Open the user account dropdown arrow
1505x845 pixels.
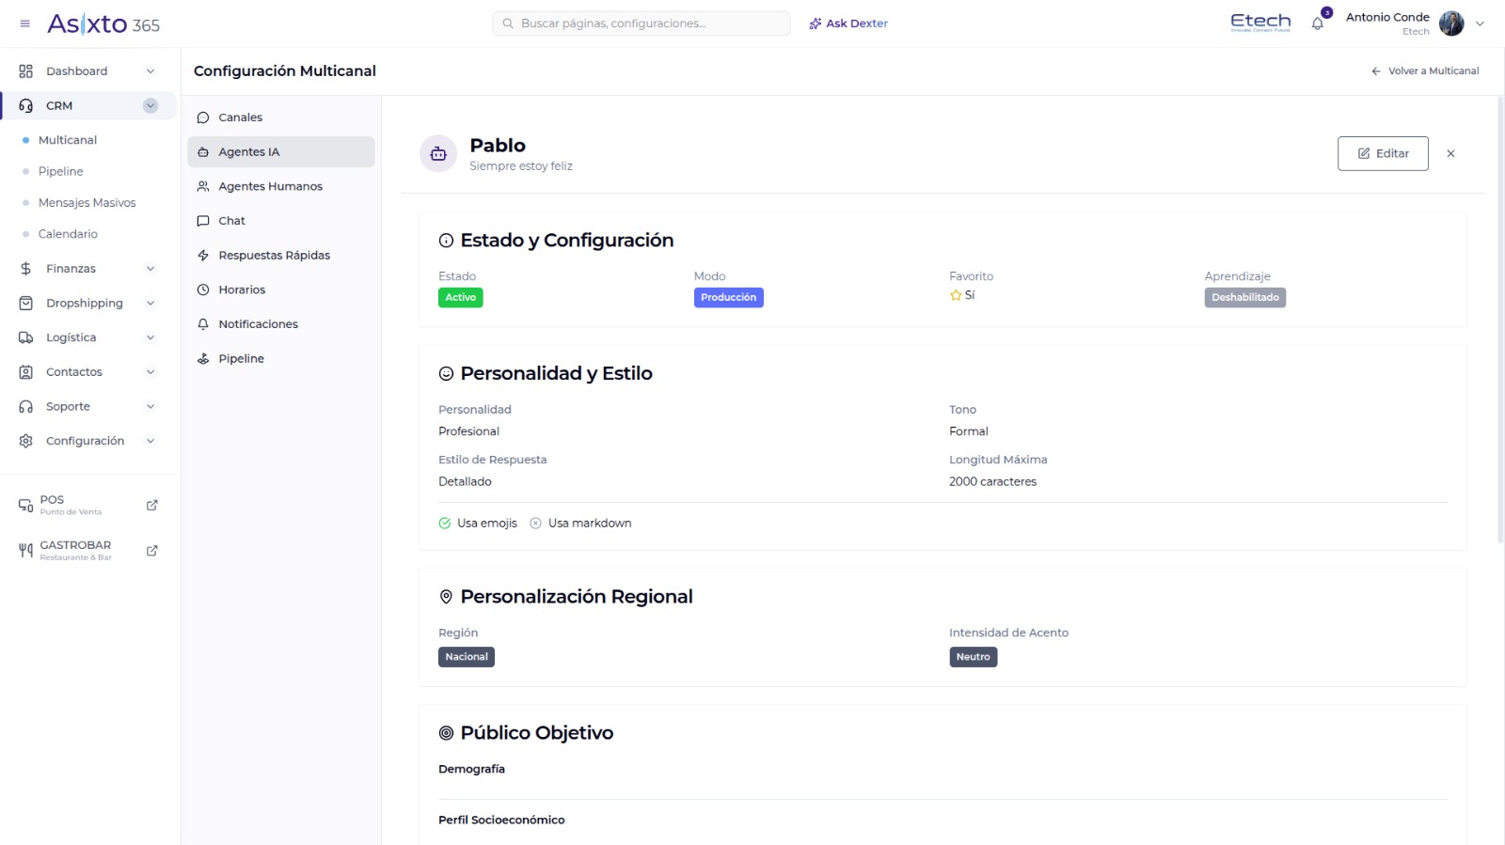point(1480,23)
